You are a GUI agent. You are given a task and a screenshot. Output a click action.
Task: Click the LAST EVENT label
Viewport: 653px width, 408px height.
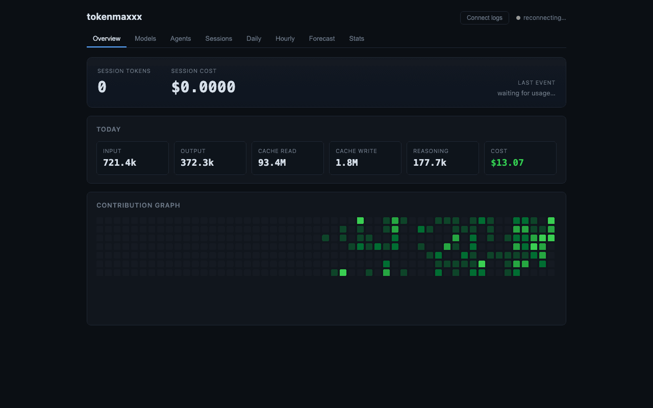[x=537, y=83]
